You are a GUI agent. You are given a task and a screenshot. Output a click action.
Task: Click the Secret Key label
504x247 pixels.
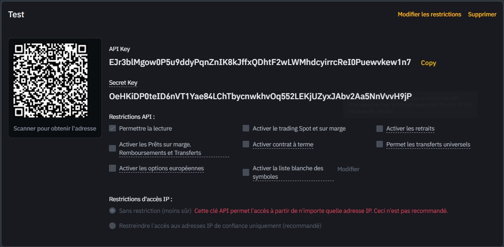pyautogui.click(x=123, y=83)
